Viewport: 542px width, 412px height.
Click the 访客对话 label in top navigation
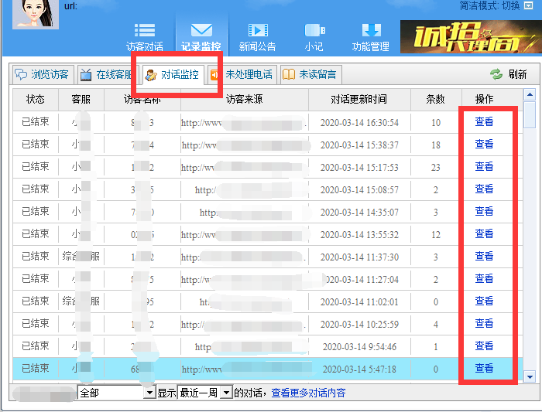(145, 46)
